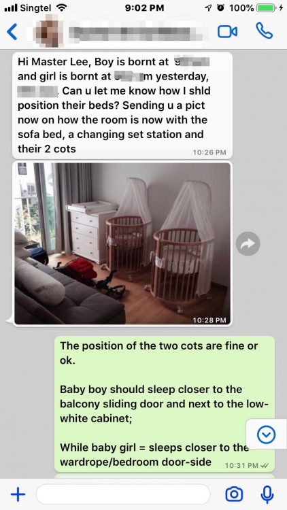This screenshot has height=510, width=287.
Task: Tap the location arrow in status bar
Action: [208, 7]
